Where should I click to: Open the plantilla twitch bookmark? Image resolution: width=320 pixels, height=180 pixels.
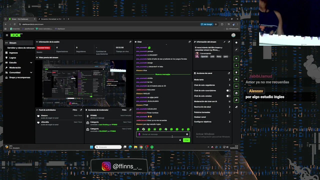tap(28, 29)
